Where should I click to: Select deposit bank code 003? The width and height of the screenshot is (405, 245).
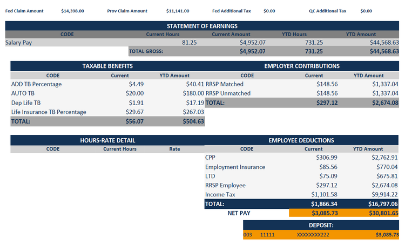coord(248,235)
